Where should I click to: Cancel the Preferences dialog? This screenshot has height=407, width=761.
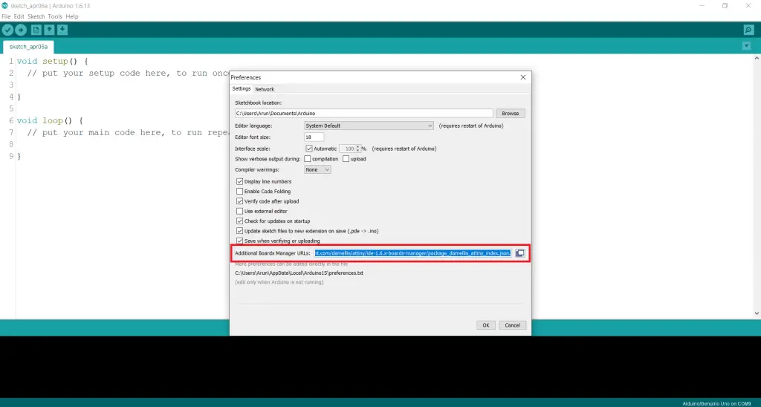pos(512,325)
